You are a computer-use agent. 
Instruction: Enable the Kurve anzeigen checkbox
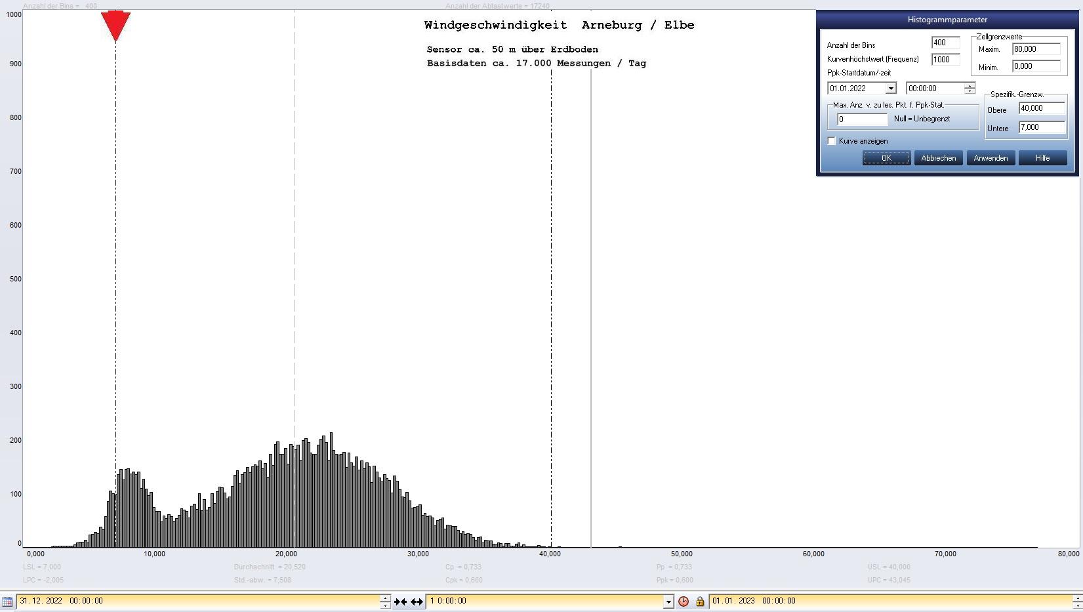[x=832, y=141]
